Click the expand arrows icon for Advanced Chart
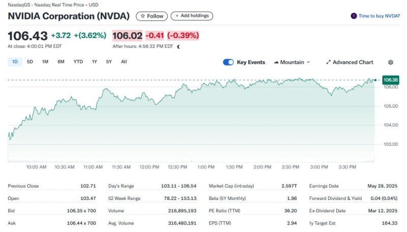Image resolution: width=407 pixels, height=232 pixels. tap(328, 62)
